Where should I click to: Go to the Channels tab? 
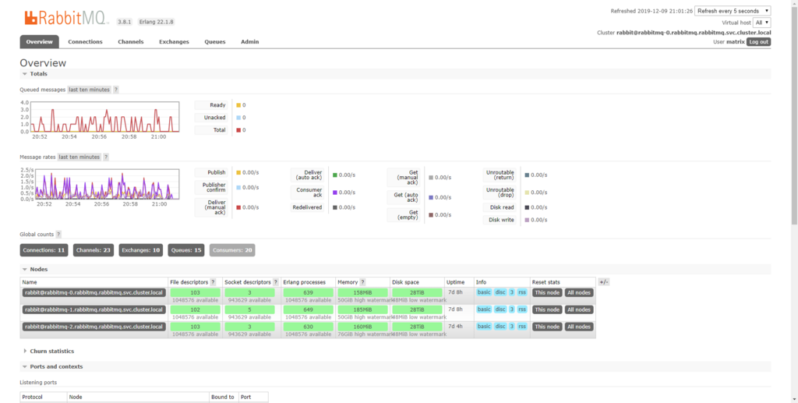[130, 42]
